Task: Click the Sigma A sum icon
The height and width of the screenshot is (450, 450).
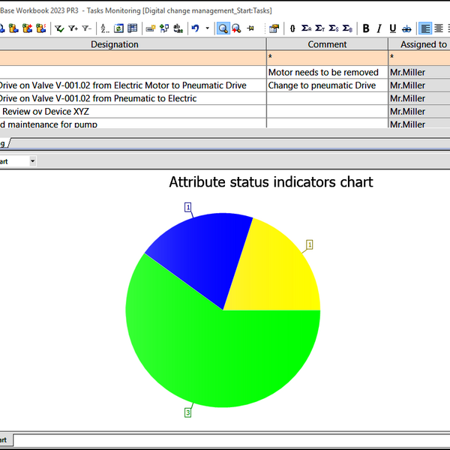Action: point(306,28)
